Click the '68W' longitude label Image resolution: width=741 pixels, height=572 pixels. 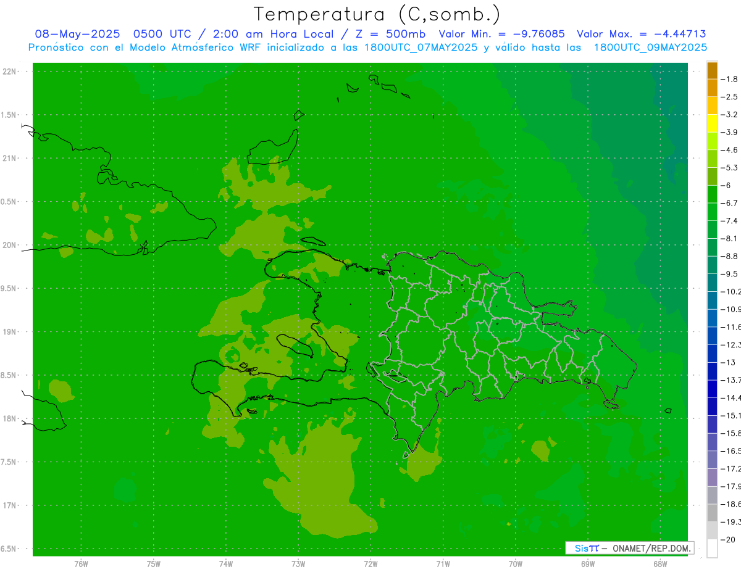(x=659, y=564)
